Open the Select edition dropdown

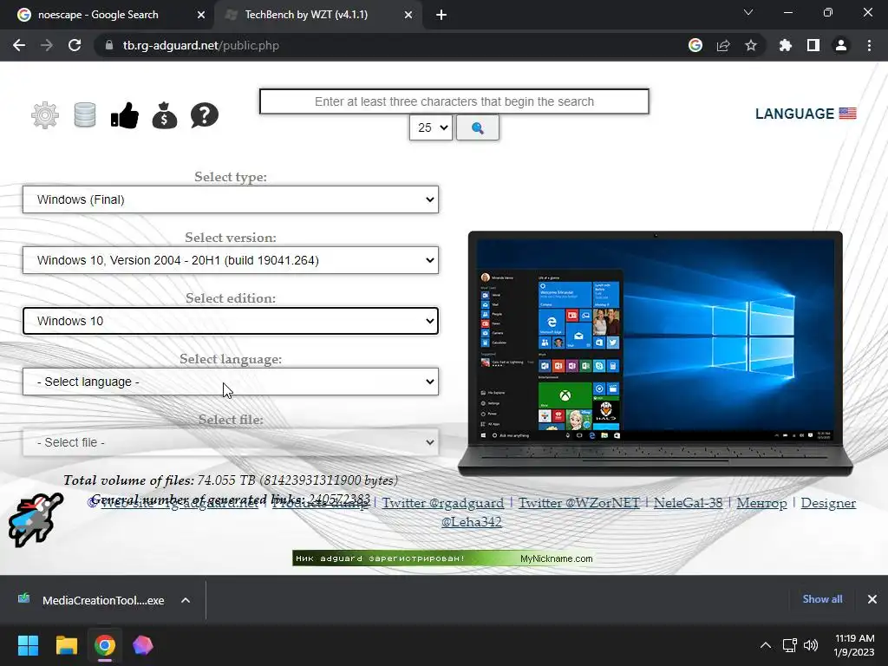pyautogui.click(x=231, y=321)
